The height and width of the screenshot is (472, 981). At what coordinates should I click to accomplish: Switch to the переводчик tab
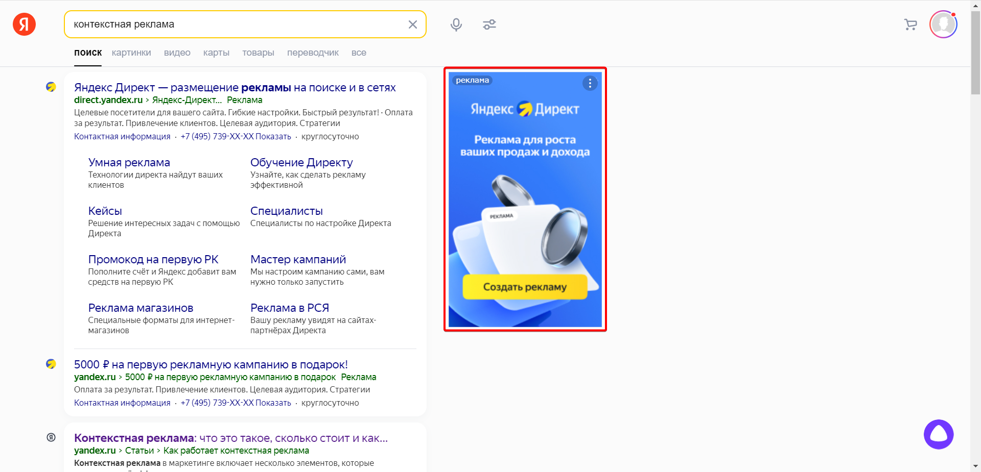[313, 53]
